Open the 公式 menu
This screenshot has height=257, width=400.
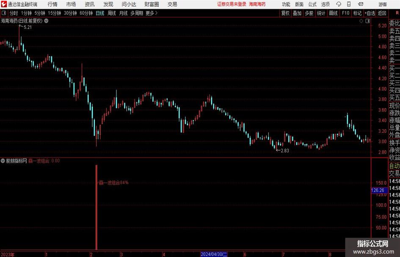[312, 4]
